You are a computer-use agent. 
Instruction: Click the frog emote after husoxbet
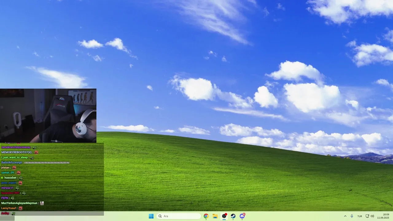coord(21,178)
